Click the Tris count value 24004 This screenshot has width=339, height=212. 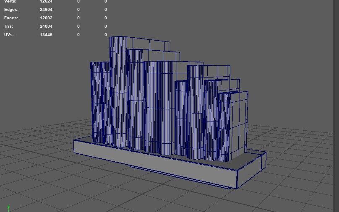tap(46, 26)
